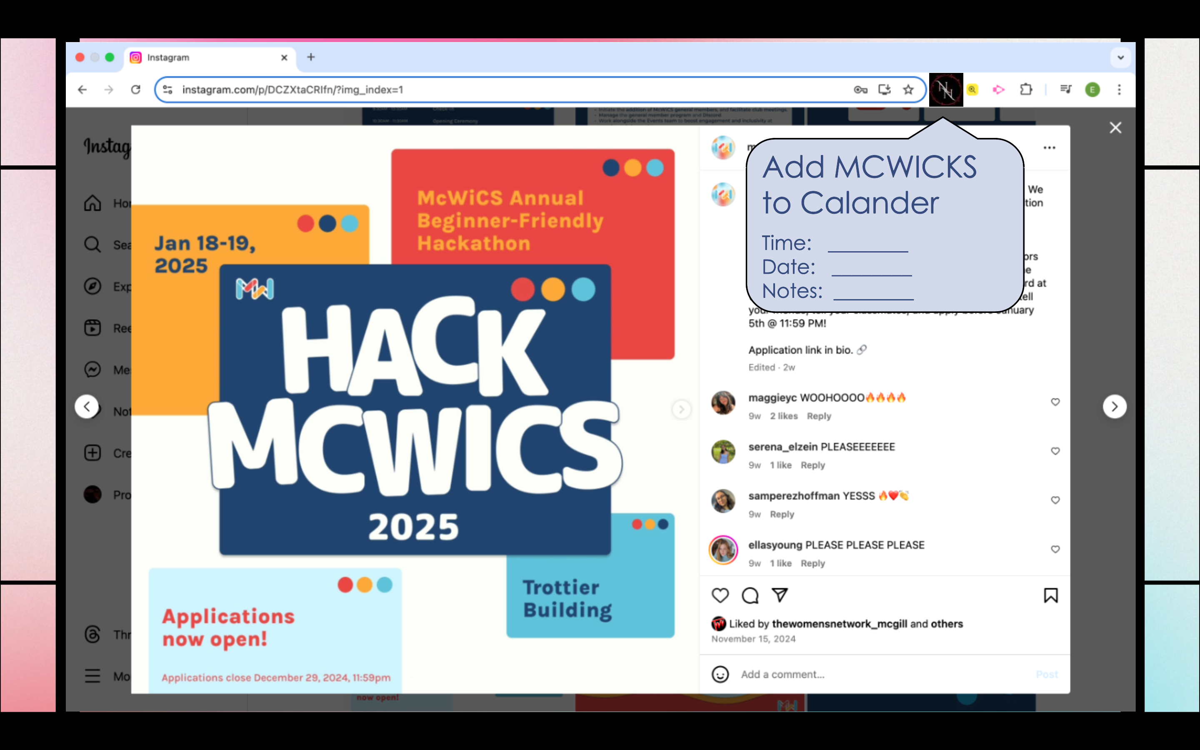The image size is (1200, 750).
Task: Save post with bookmark icon
Action: tap(1050, 595)
